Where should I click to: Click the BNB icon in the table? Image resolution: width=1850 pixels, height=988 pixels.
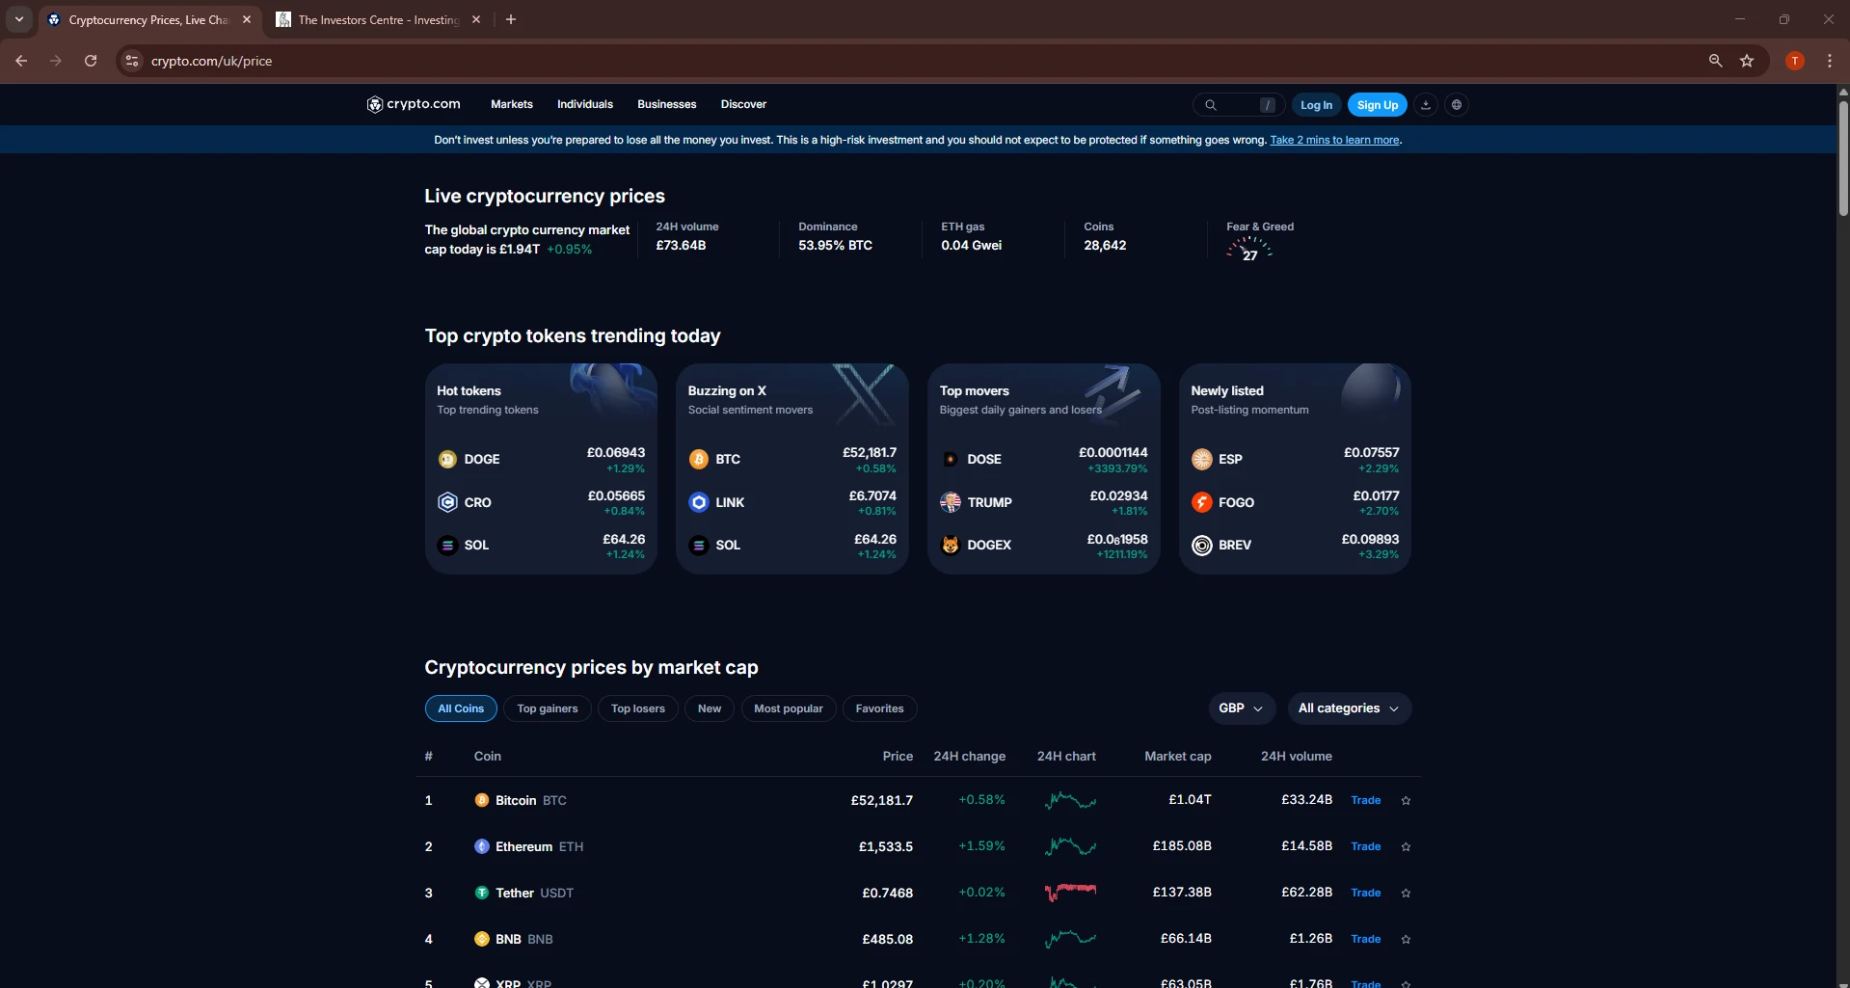482,939
